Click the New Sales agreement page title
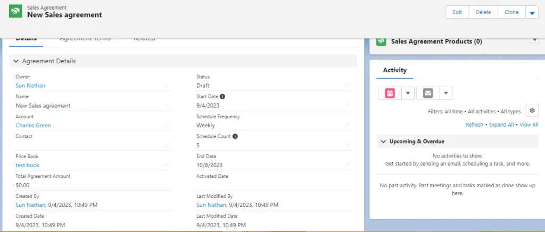This screenshot has width=545, height=232. tap(64, 14)
